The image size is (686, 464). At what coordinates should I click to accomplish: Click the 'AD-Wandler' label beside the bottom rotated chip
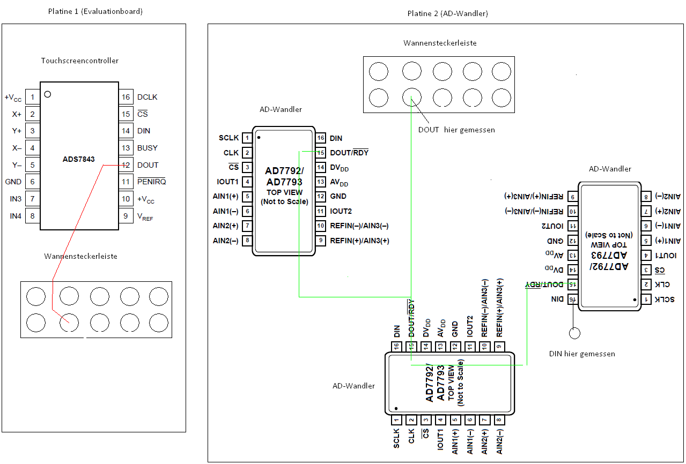tap(353, 386)
